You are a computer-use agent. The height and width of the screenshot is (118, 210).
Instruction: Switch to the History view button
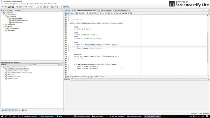[72, 13]
